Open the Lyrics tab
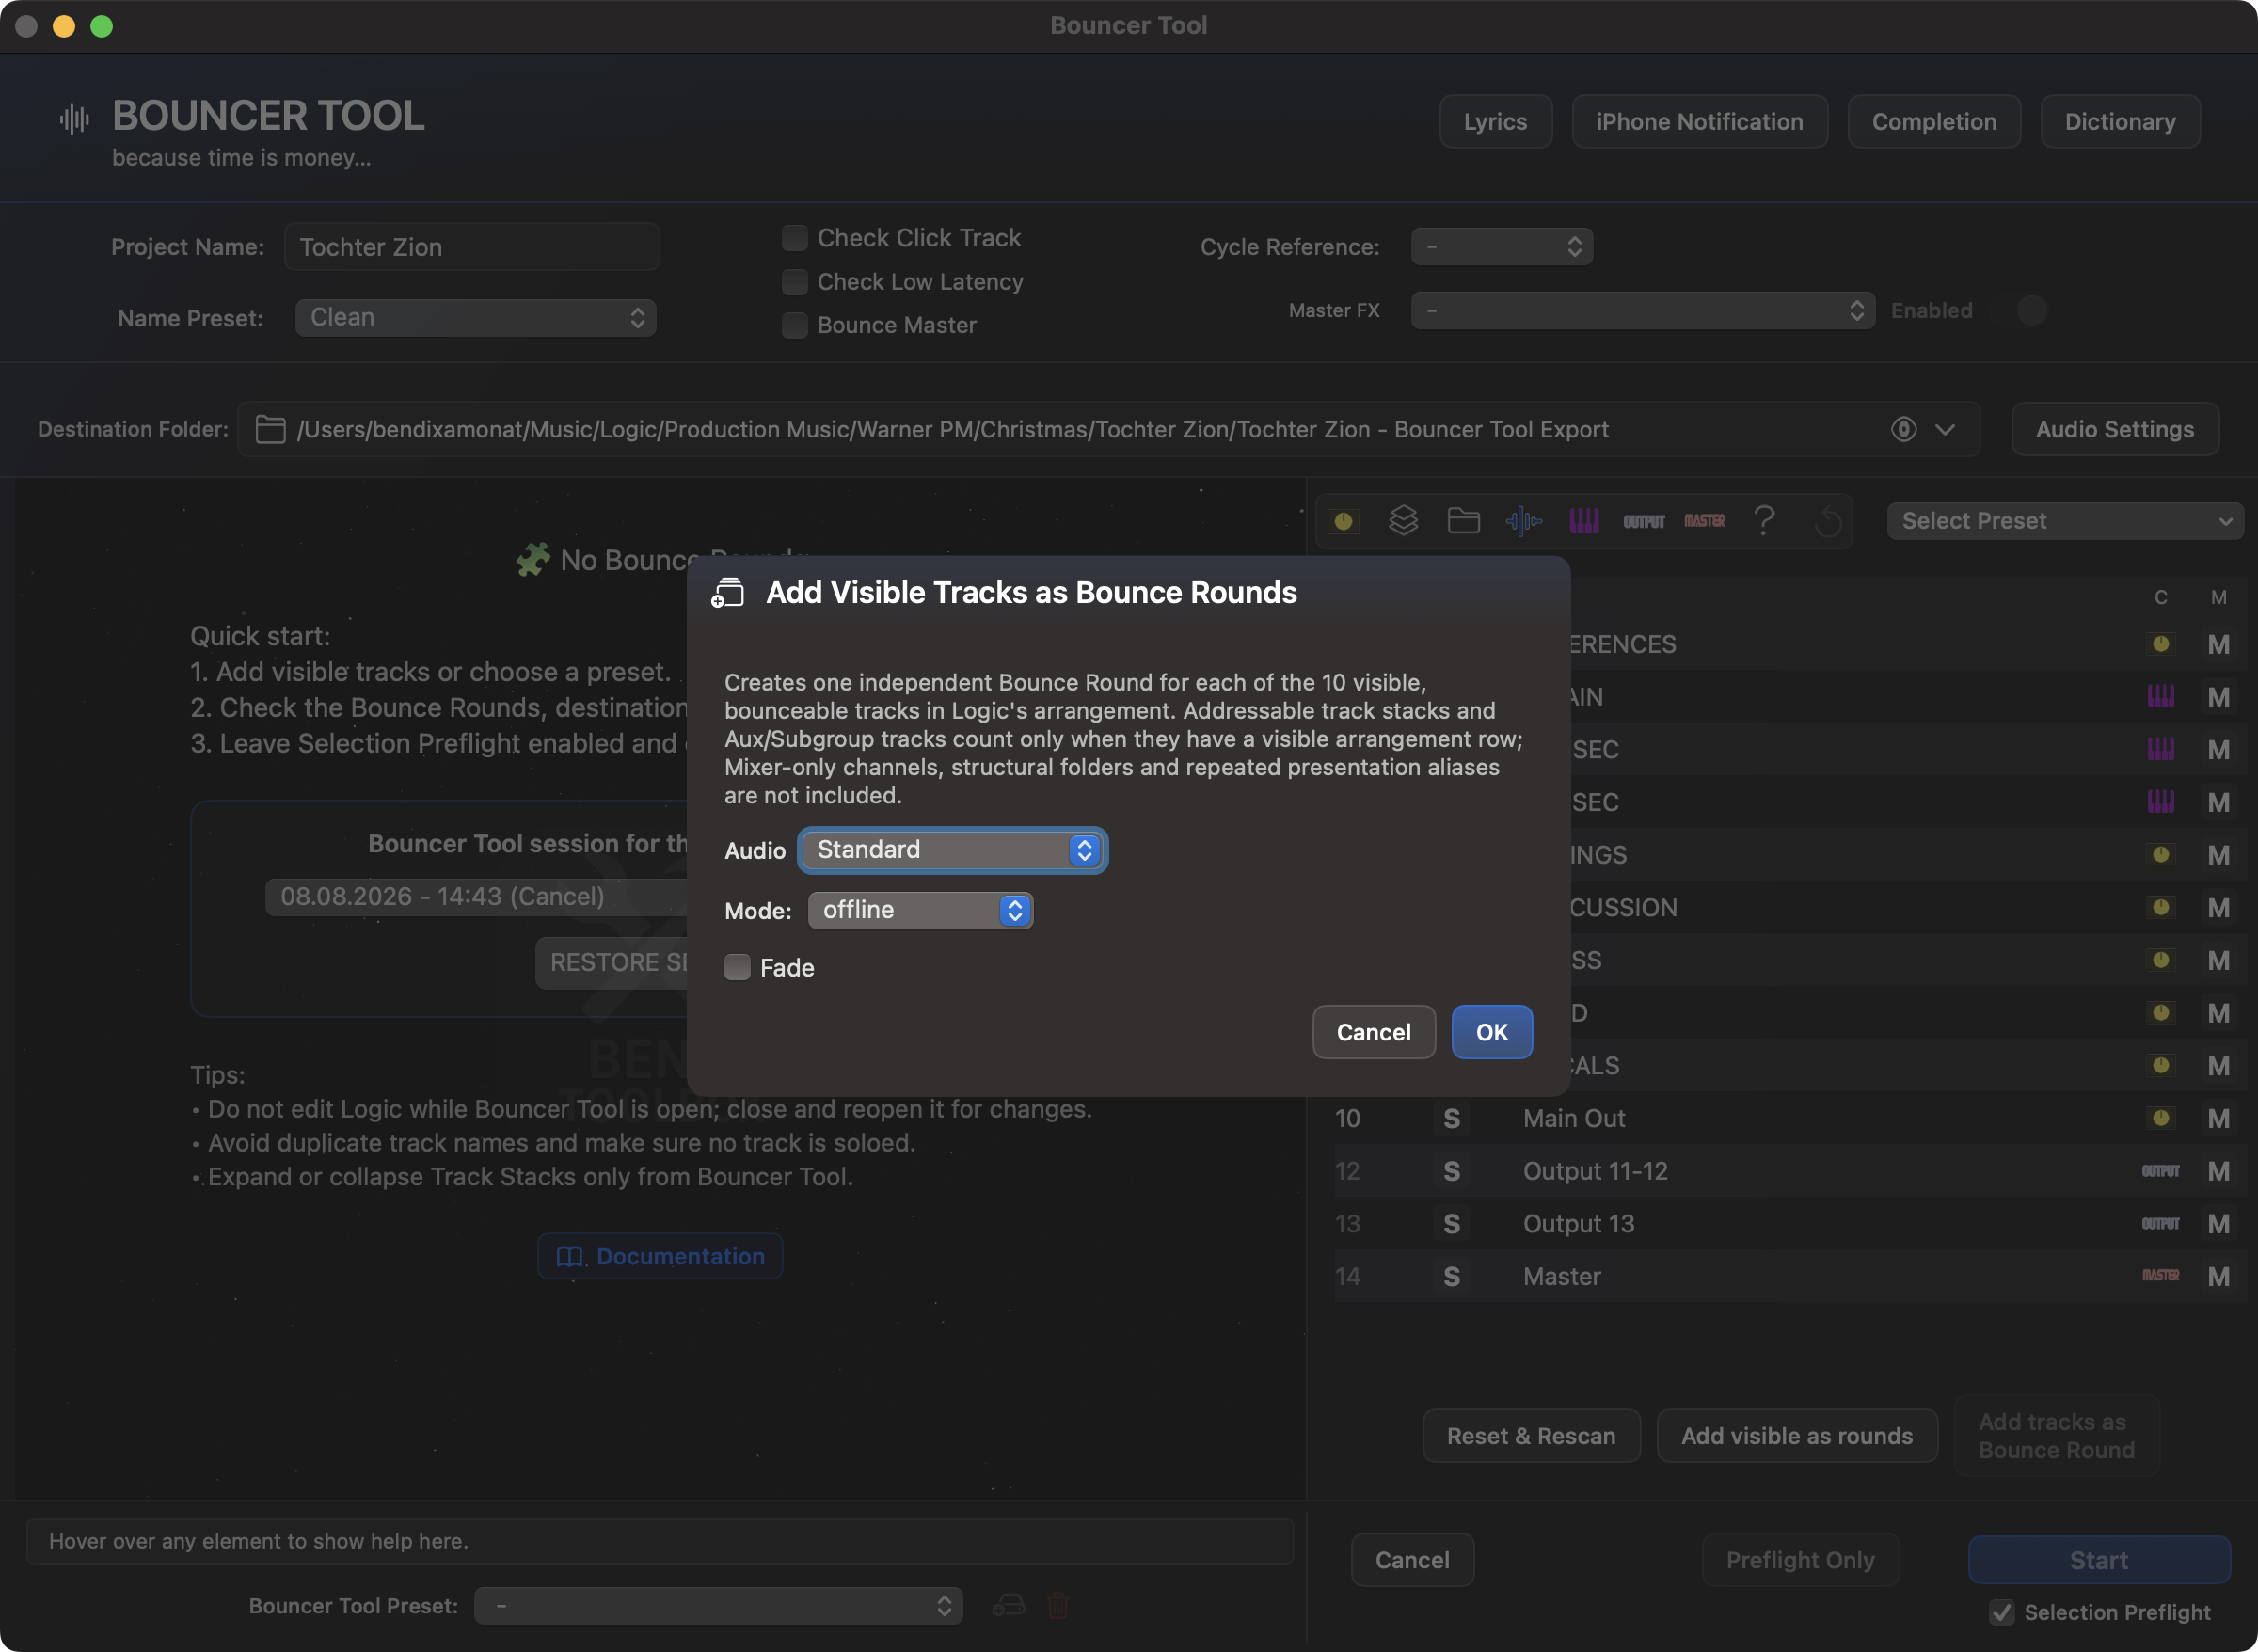This screenshot has width=2258, height=1652. 1495,121
